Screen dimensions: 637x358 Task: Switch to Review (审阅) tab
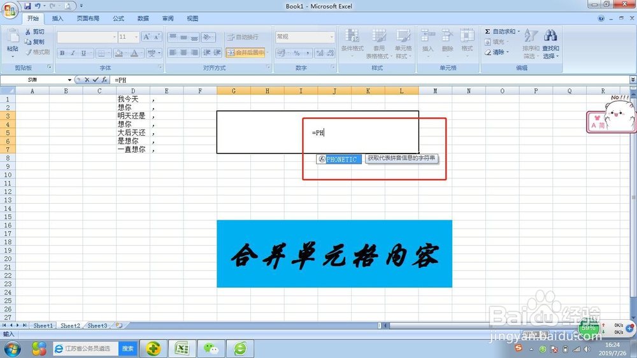168,18
